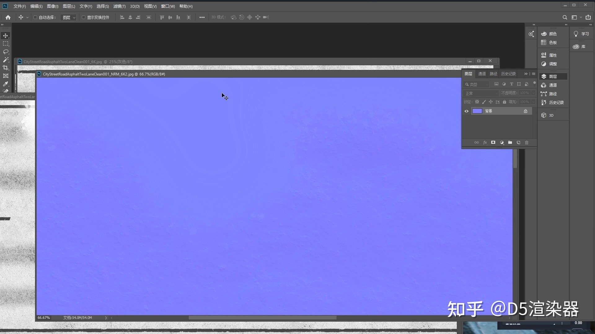Click the 背景 layer thumbnail swatch
595x334 pixels.
pos(477,111)
